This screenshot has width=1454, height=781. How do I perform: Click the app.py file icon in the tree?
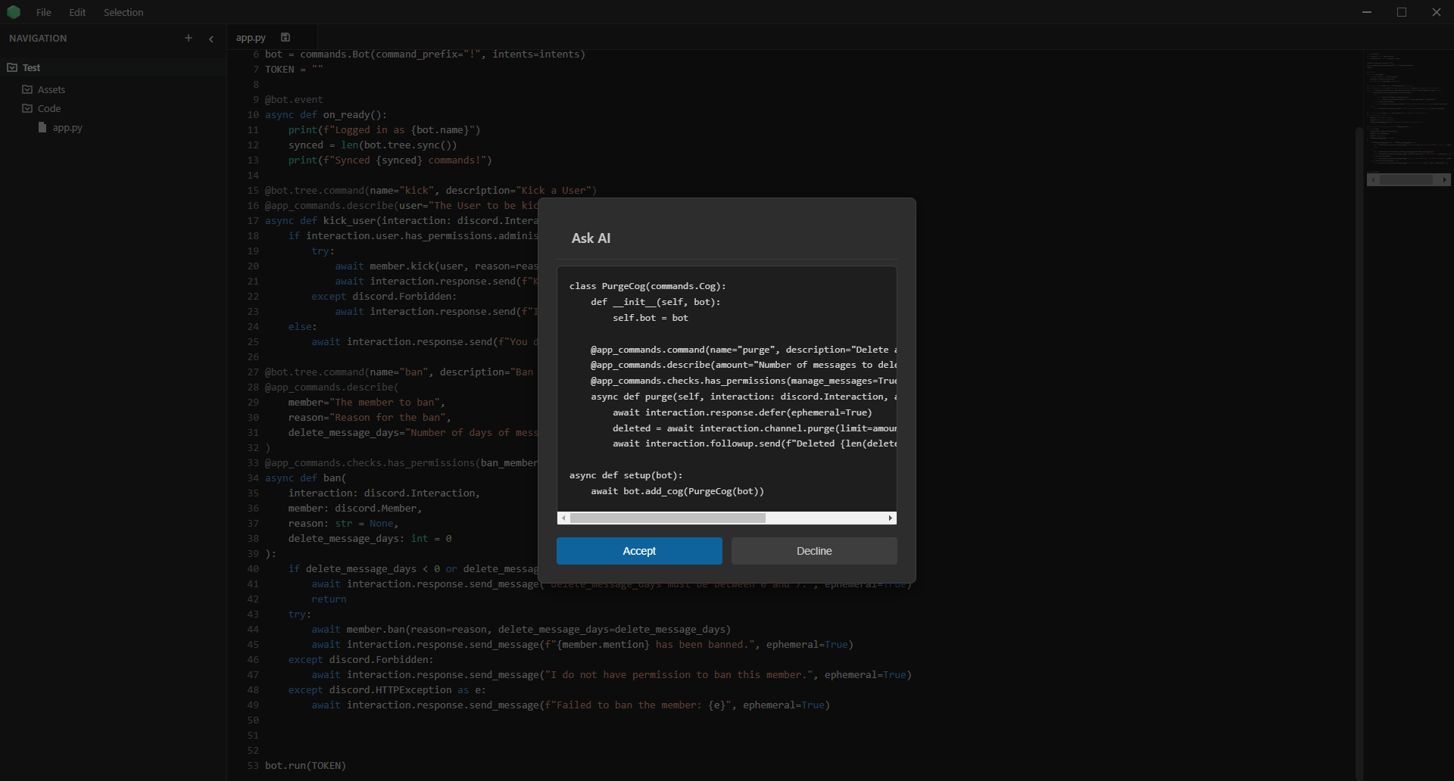[x=42, y=128]
